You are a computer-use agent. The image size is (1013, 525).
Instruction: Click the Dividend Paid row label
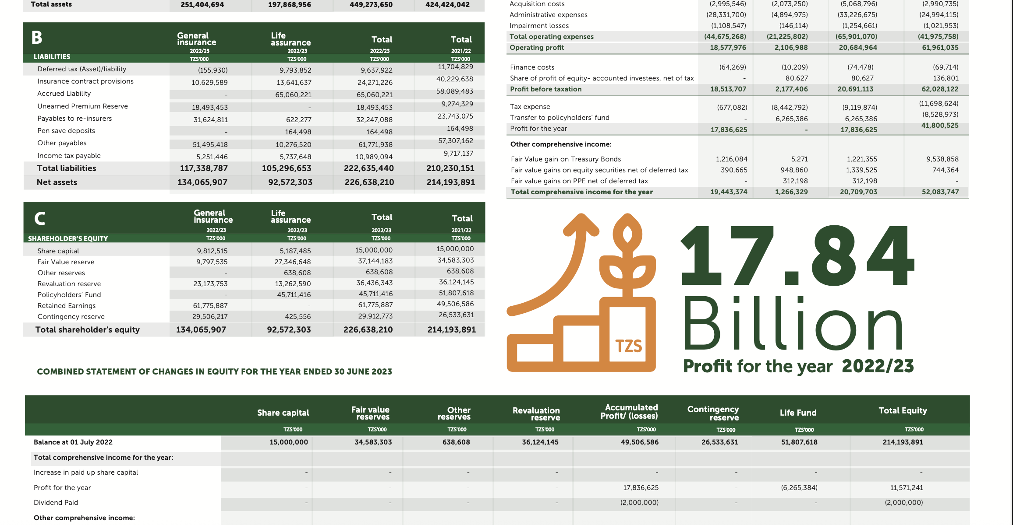click(x=56, y=503)
